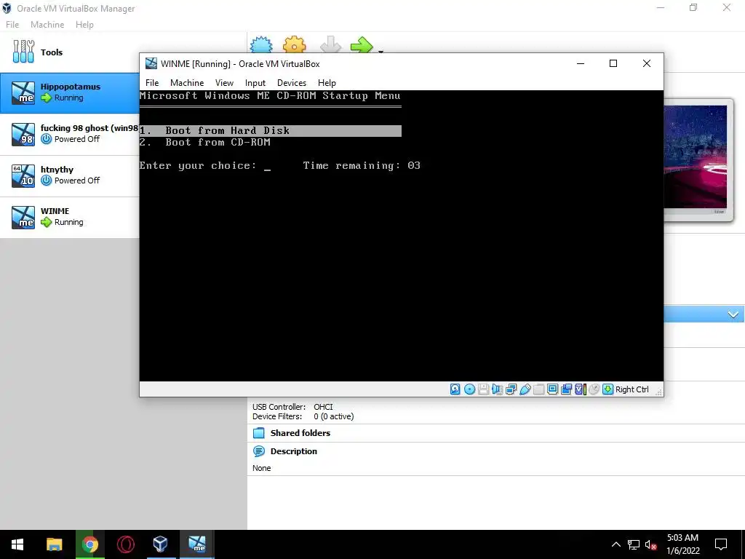Open the Manager window's Help menu

[84, 24]
